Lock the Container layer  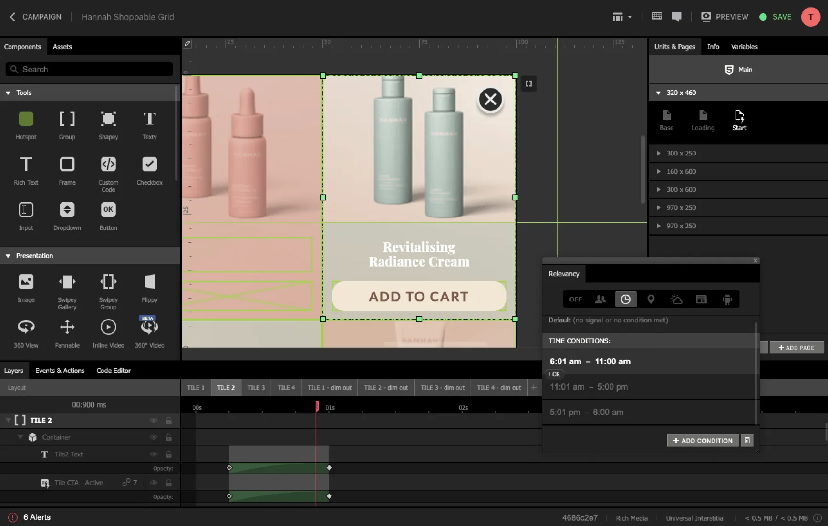pyautogui.click(x=169, y=437)
